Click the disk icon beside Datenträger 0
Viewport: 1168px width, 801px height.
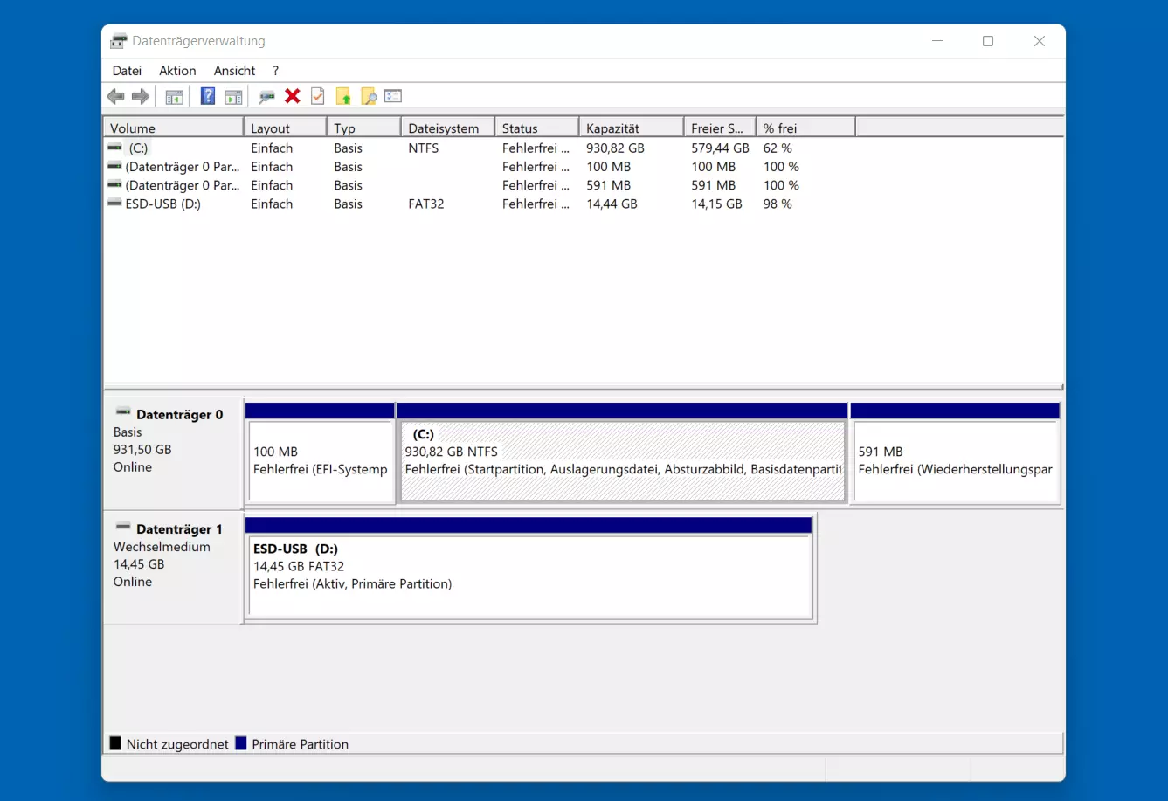click(123, 412)
